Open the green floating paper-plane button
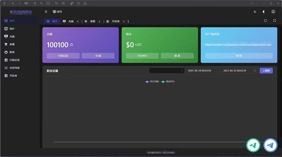This screenshot has width=282, height=157. tap(253, 145)
